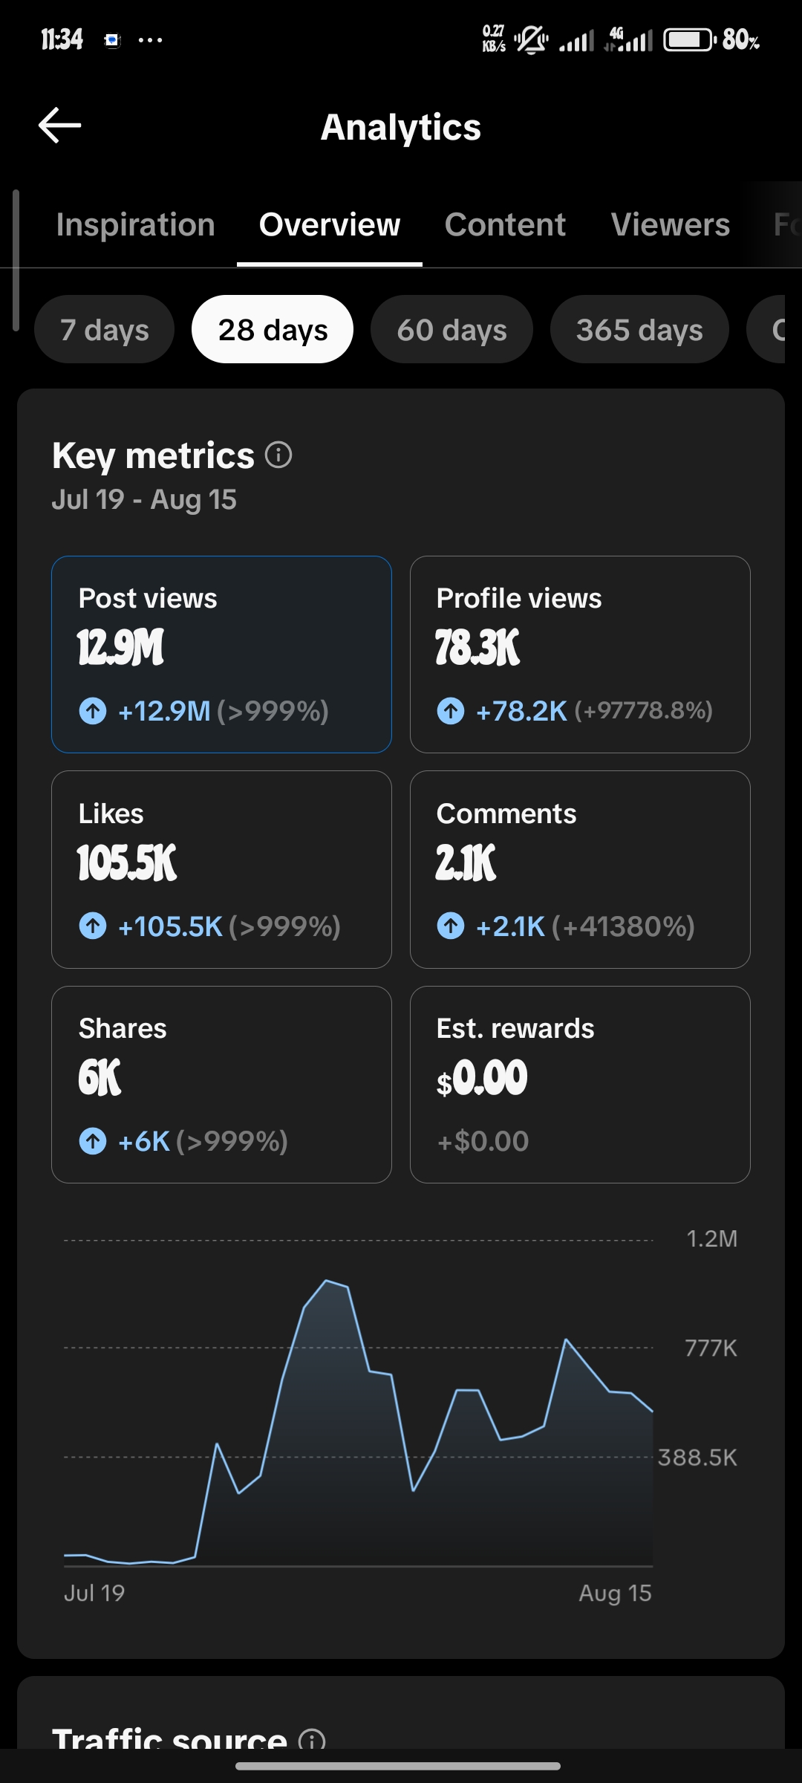
Task: Tap the muted notification bell icon
Action: coord(531,39)
